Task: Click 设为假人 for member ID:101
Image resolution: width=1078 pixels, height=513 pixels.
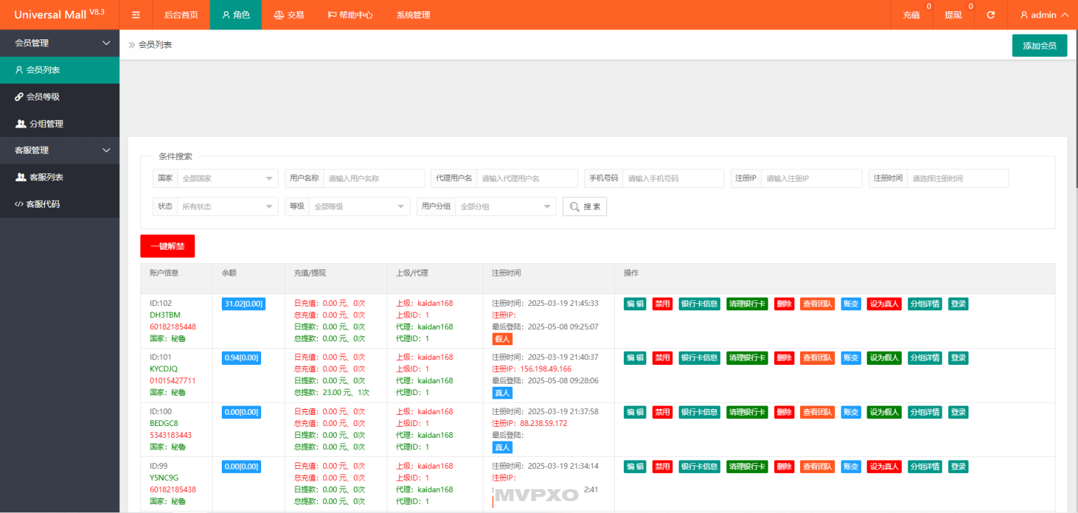Action: pyautogui.click(x=884, y=358)
